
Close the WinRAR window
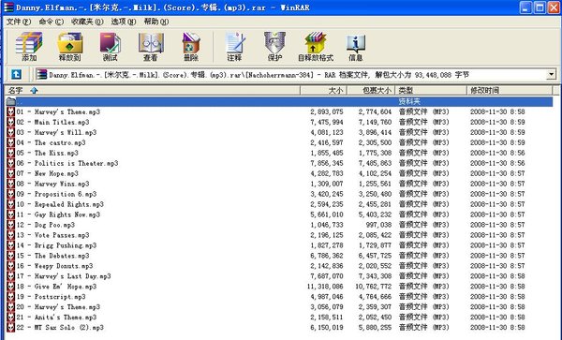coord(554,7)
